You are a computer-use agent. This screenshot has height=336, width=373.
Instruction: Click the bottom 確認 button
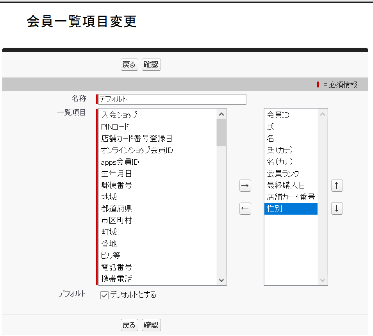click(151, 325)
